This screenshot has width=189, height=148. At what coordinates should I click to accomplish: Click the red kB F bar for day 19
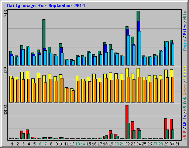point(110,132)
